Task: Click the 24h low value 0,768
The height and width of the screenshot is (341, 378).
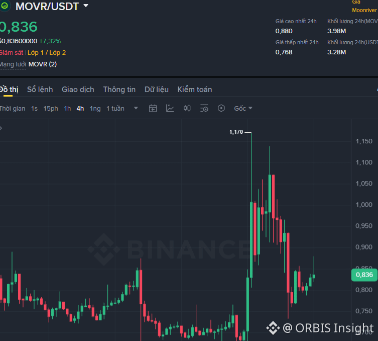Action: (x=284, y=52)
